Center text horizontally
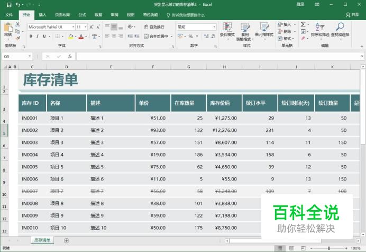 click(114, 36)
